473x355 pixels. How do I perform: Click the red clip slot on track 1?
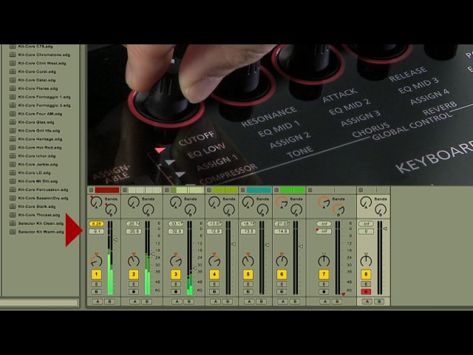[107, 190]
